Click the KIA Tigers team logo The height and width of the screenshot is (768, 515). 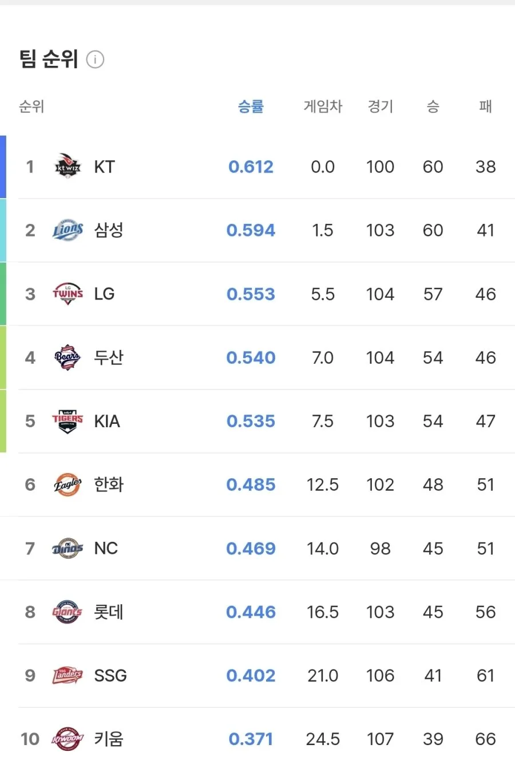[x=68, y=421]
